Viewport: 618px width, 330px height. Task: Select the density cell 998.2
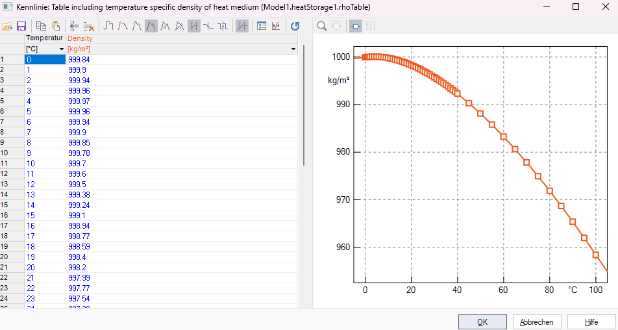(x=182, y=267)
